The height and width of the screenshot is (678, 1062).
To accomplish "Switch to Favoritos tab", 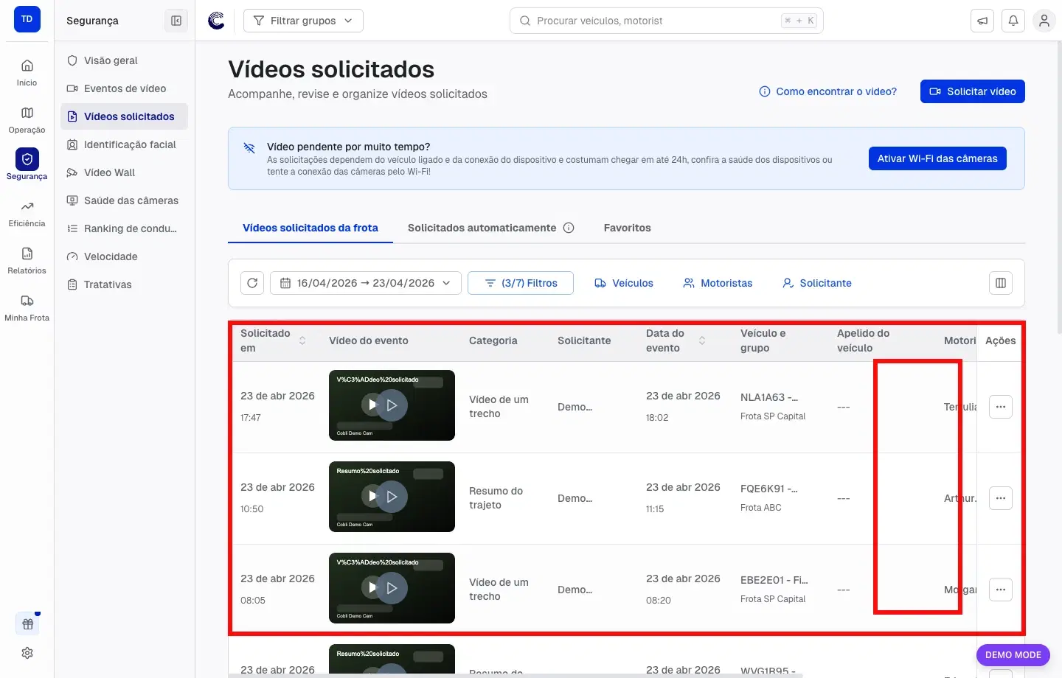I will (627, 228).
